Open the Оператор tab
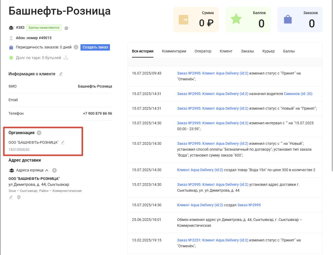Image resolution: width=333 pixels, height=255 pixels. [203, 51]
